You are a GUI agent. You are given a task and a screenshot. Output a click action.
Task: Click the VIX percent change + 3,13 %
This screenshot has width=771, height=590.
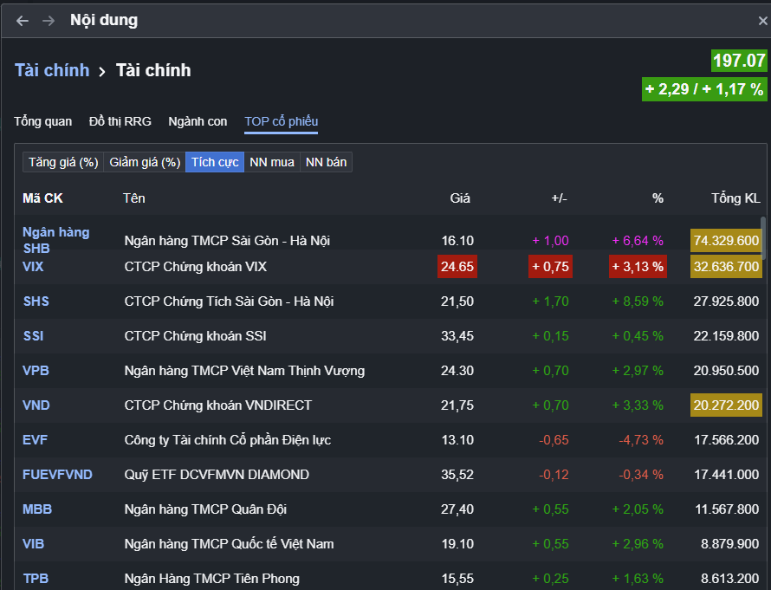tap(638, 267)
